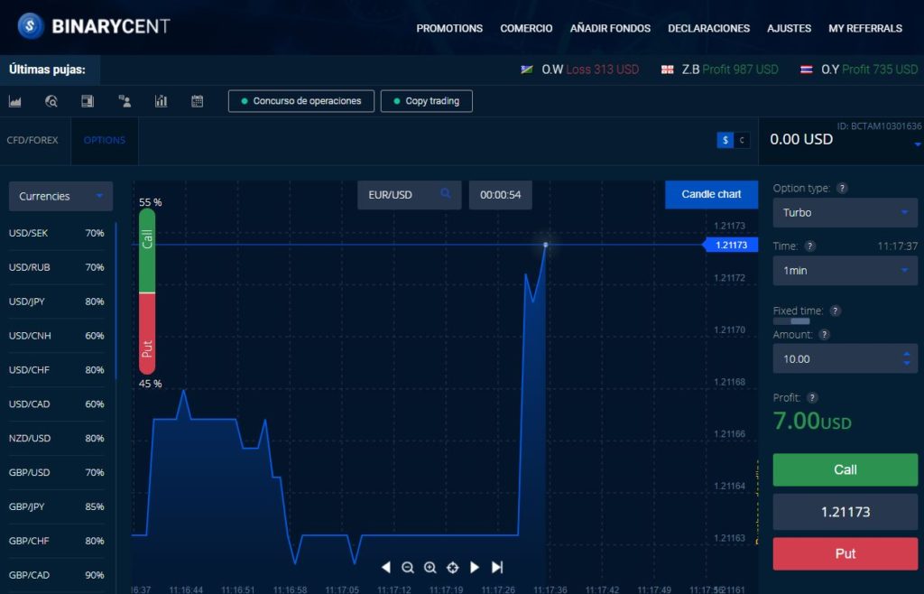Toggle the Fixed time switch
Viewport: 924px width, 594px height.
791,321
